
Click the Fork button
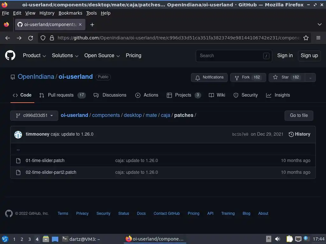[248, 78]
